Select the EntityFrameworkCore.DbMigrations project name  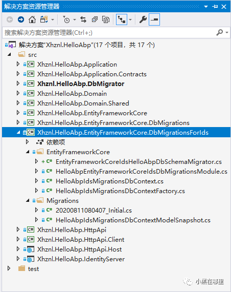(x=113, y=123)
